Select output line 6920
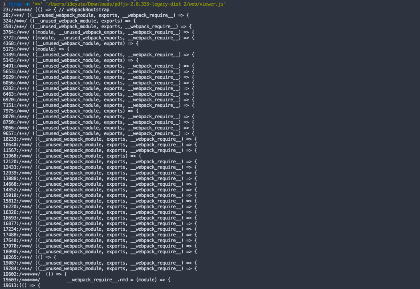The width and height of the screenshot is (420, 289). click(x=99, y=100)
